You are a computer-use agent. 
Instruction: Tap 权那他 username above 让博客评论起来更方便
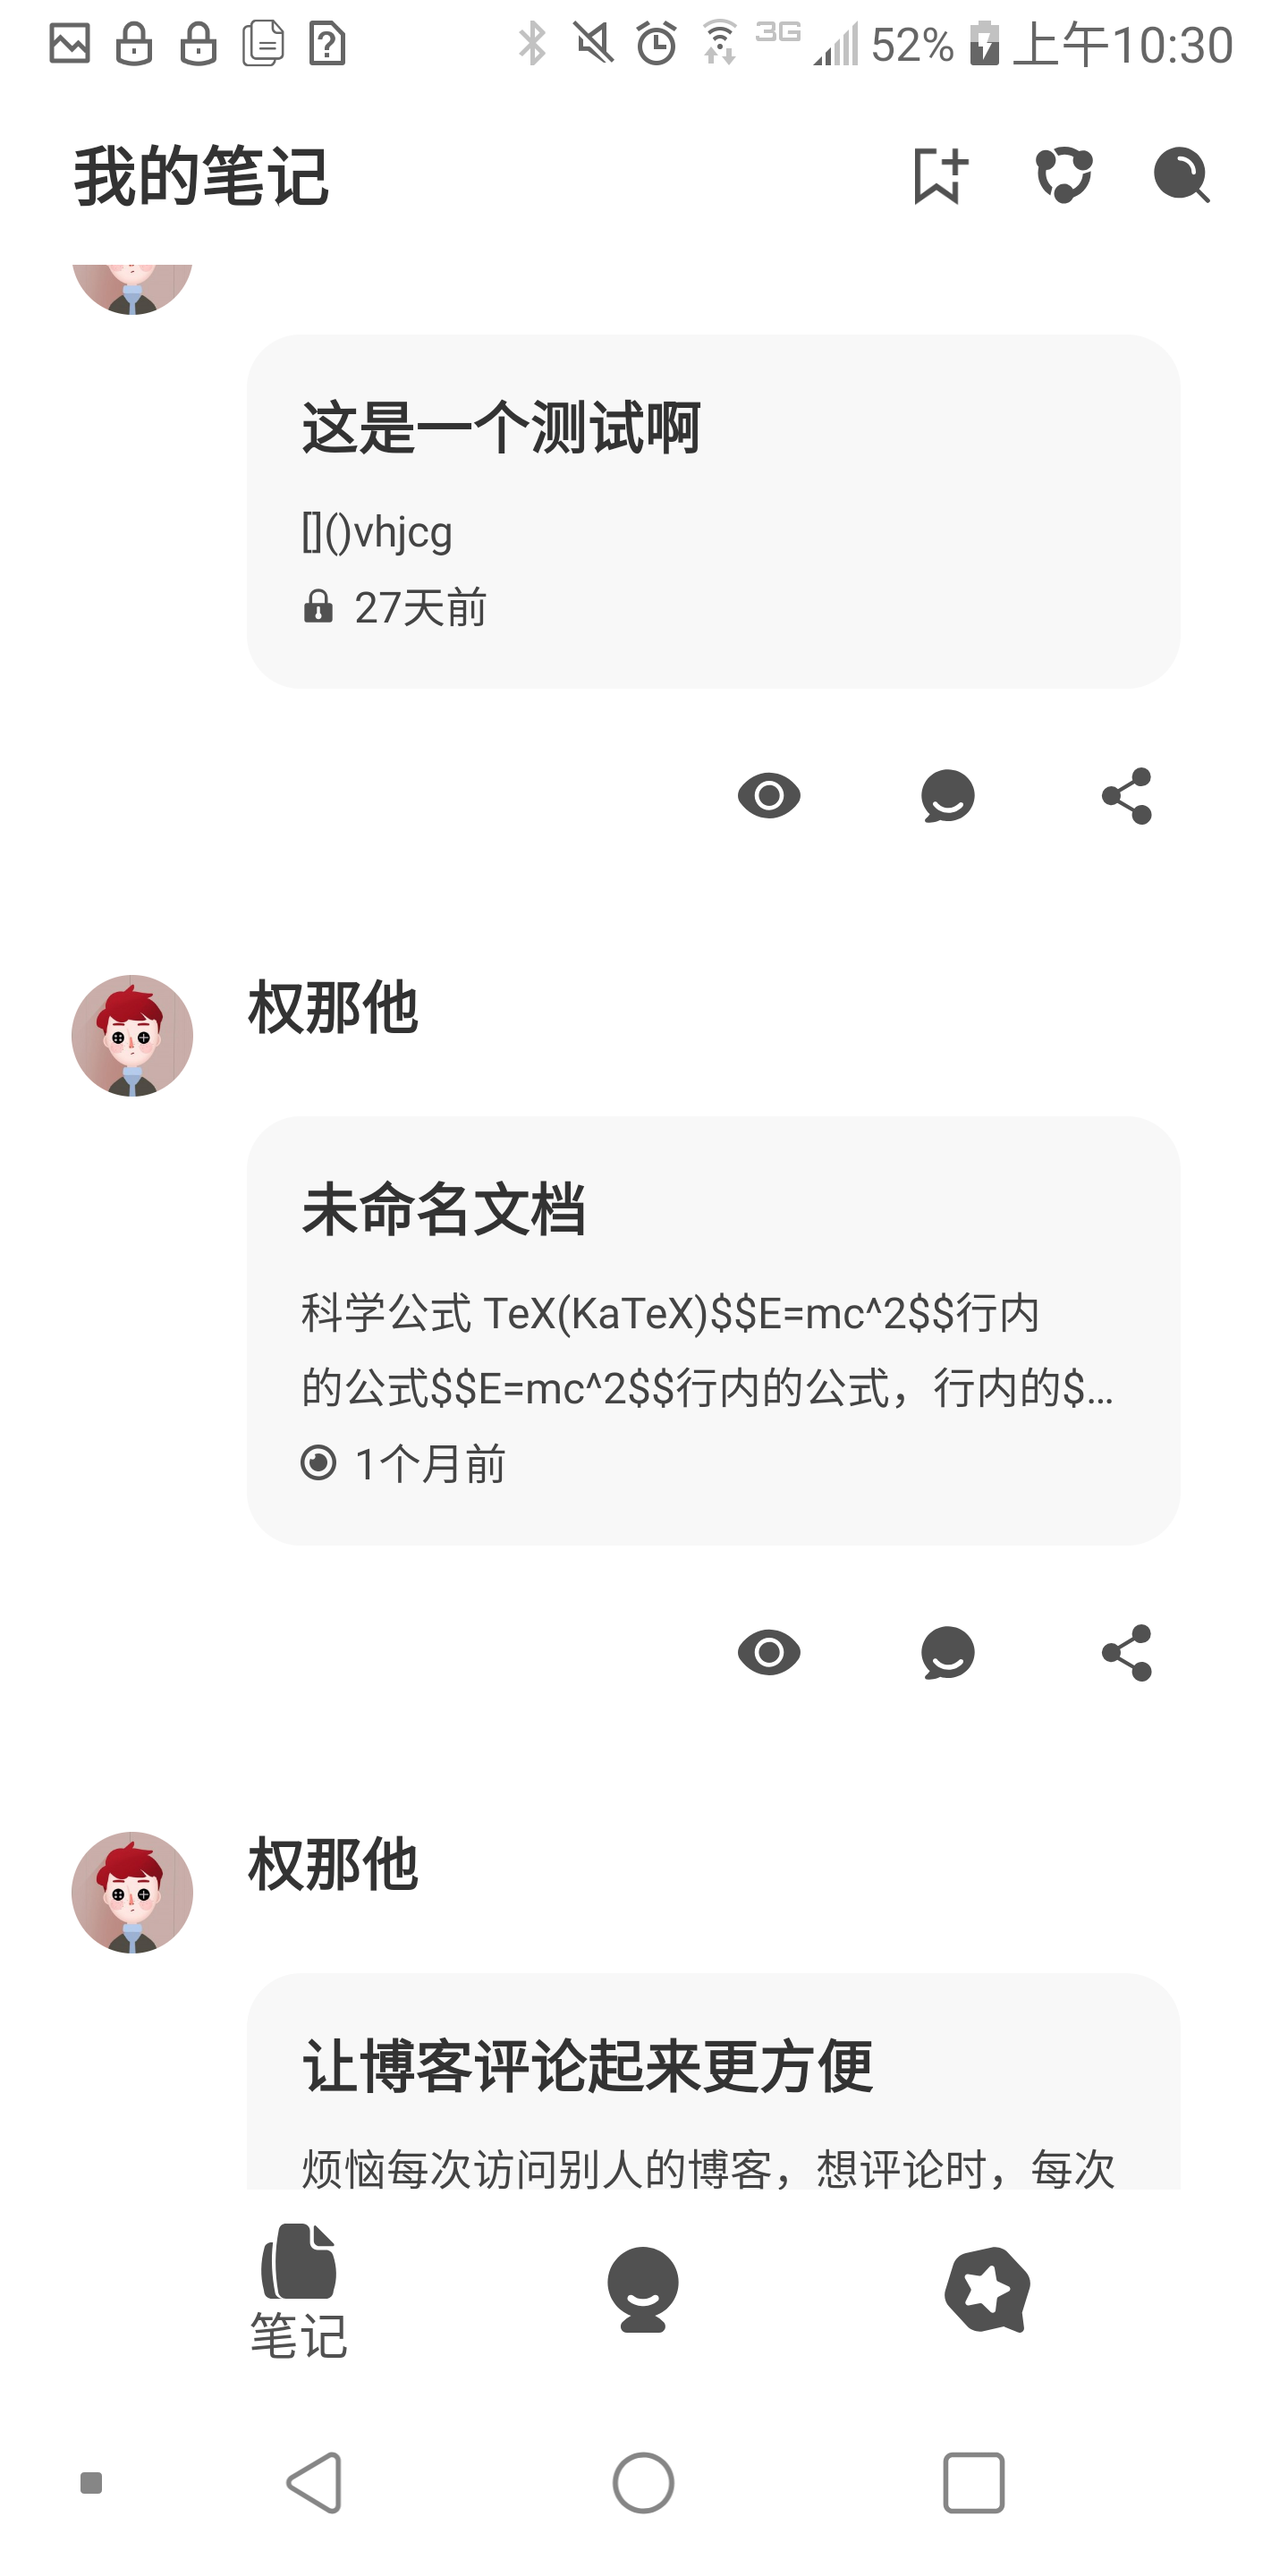point(333,1864)
